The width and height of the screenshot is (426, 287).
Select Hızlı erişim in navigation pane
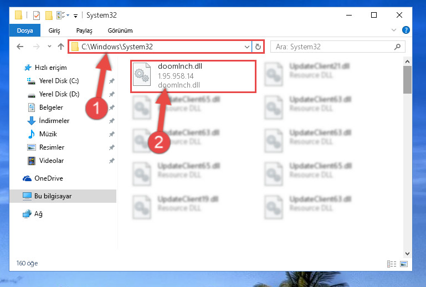click(45, 68)
